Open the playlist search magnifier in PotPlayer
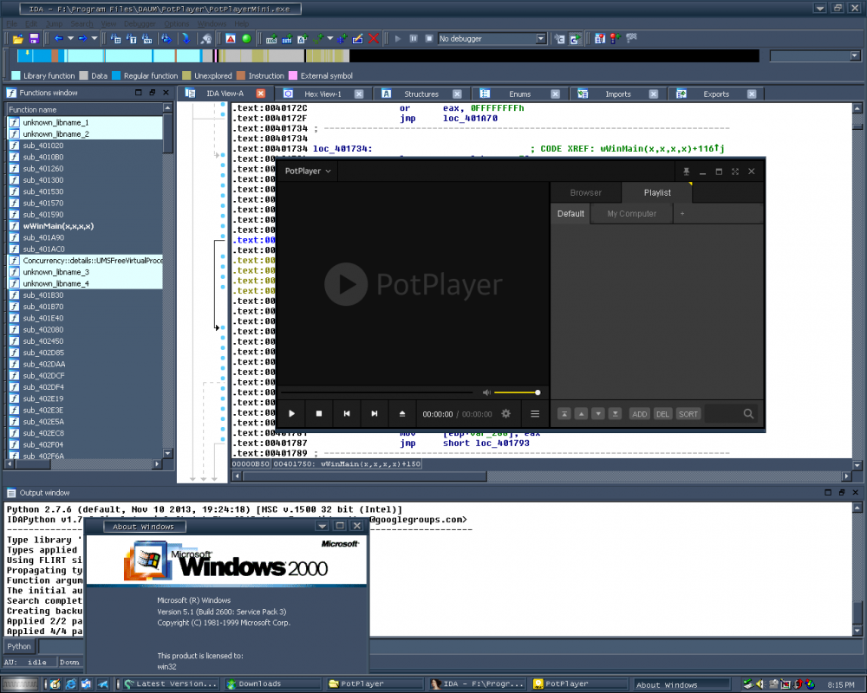This screenshot has width=867, height=693. [x=747, y=414]
